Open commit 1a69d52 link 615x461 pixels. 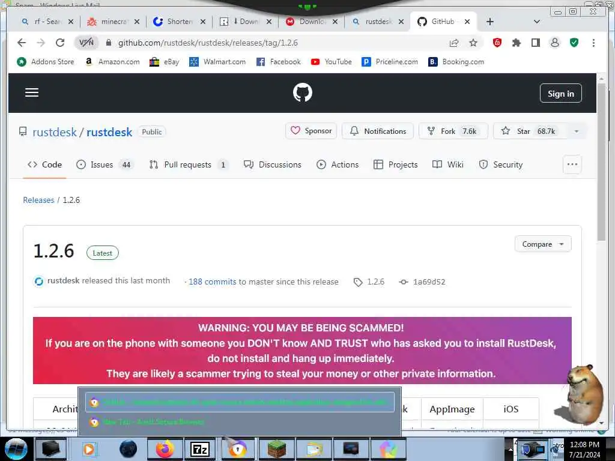coord(422,282)
